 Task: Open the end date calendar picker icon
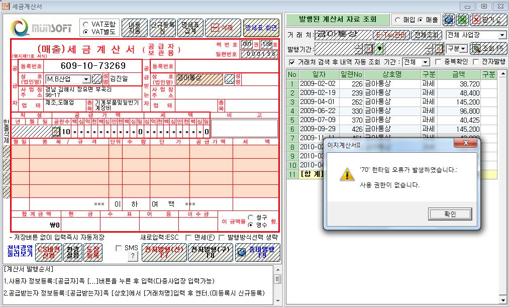pyautogui.click(x=439, y=49)
